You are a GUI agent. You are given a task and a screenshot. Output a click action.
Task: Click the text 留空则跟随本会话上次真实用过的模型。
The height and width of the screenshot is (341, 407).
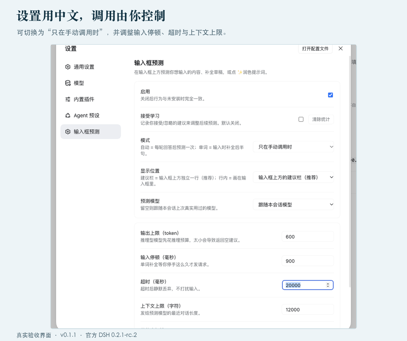(180, 208)
